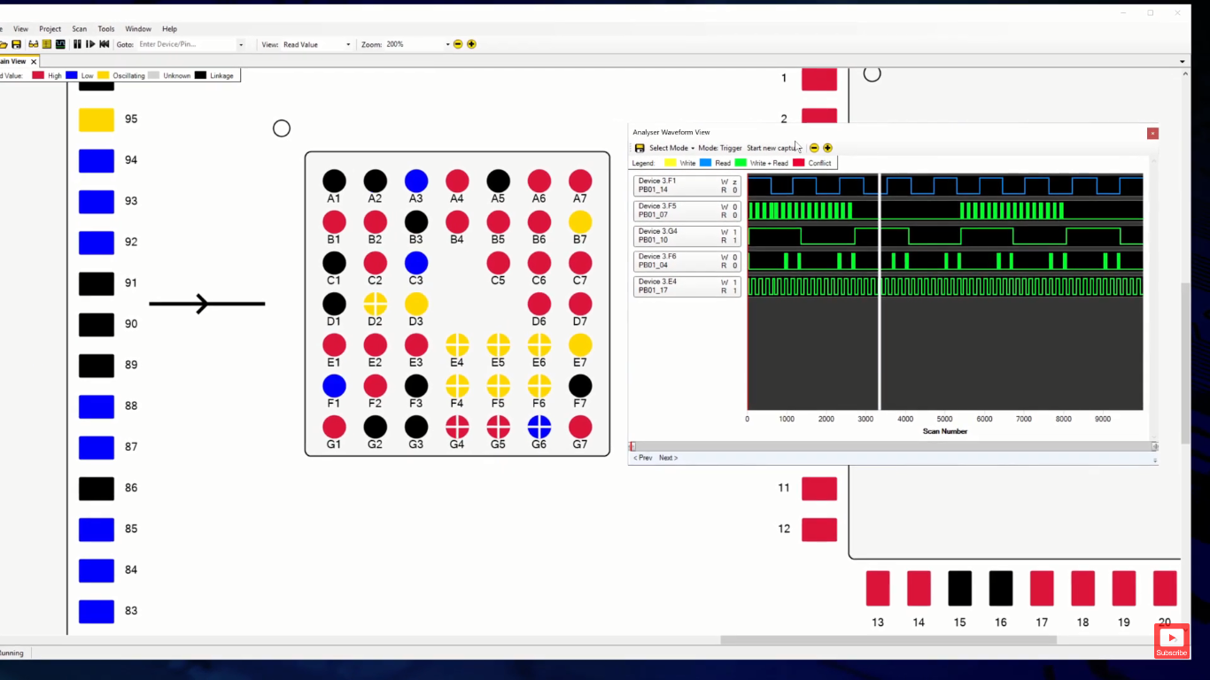
Task: Open the waveform analyser toolbar icon
Action: 60,44
